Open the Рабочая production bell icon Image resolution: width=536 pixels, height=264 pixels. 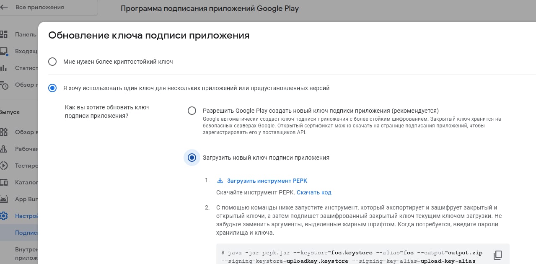click(4, 149)
